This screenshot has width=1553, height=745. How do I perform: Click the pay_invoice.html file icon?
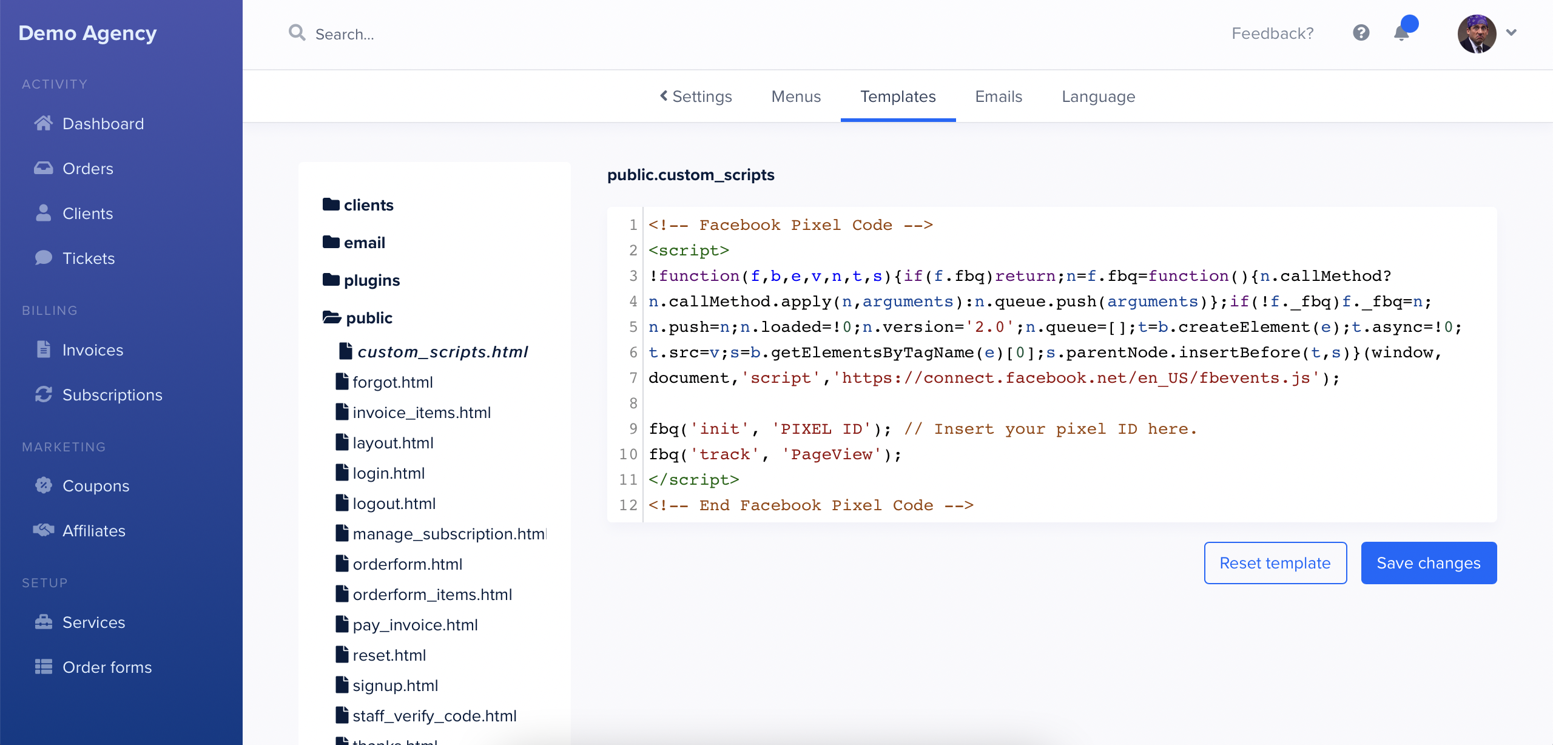342,624
